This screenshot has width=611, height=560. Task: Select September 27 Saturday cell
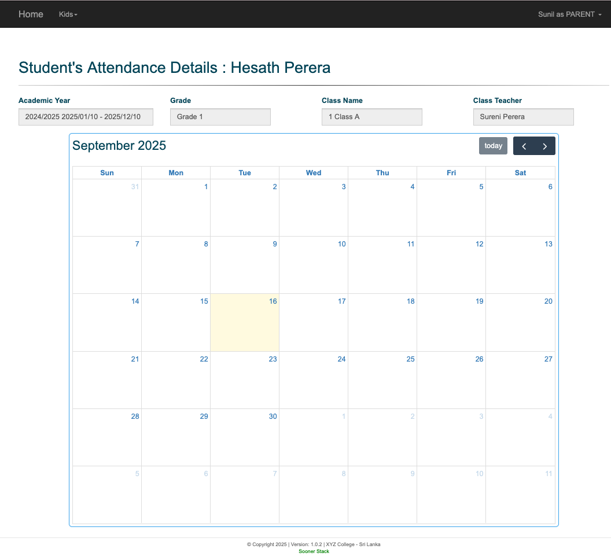tap(520, 380)
